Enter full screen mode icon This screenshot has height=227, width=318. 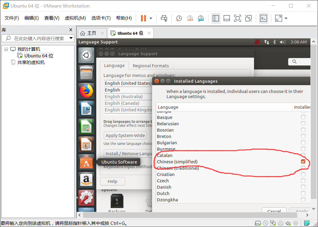point(237,18)
